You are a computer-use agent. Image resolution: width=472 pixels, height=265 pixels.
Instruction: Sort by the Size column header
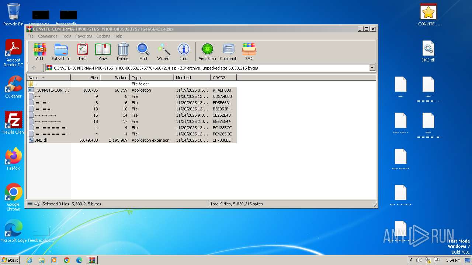coord(85,77)
